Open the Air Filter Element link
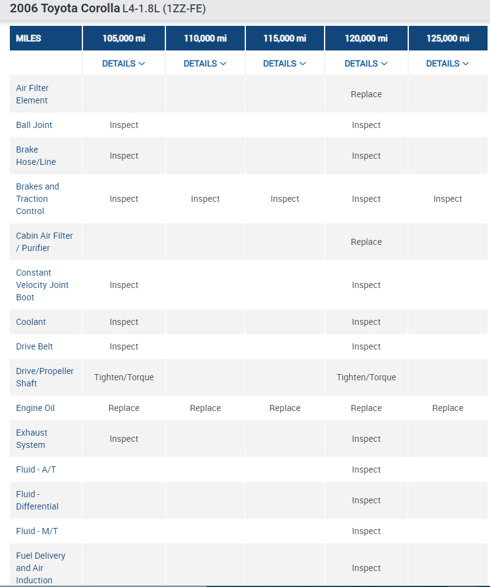490x587 pixels. (x=32, y=94)
